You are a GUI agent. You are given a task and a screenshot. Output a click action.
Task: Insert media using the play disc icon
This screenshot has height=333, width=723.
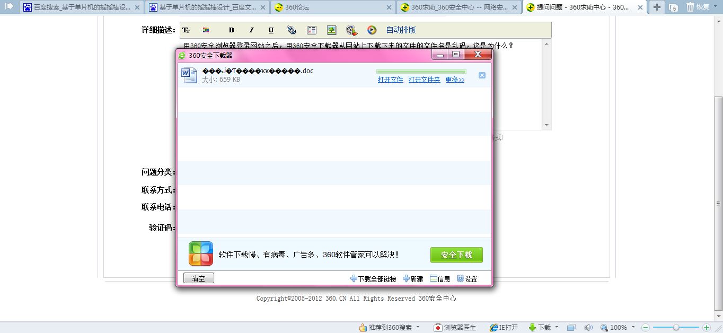coord(372,30)
